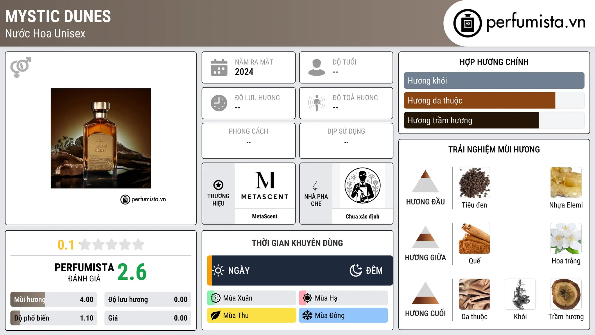Click the perfumista.vn bottle logo icon in header

coord(467,23)
